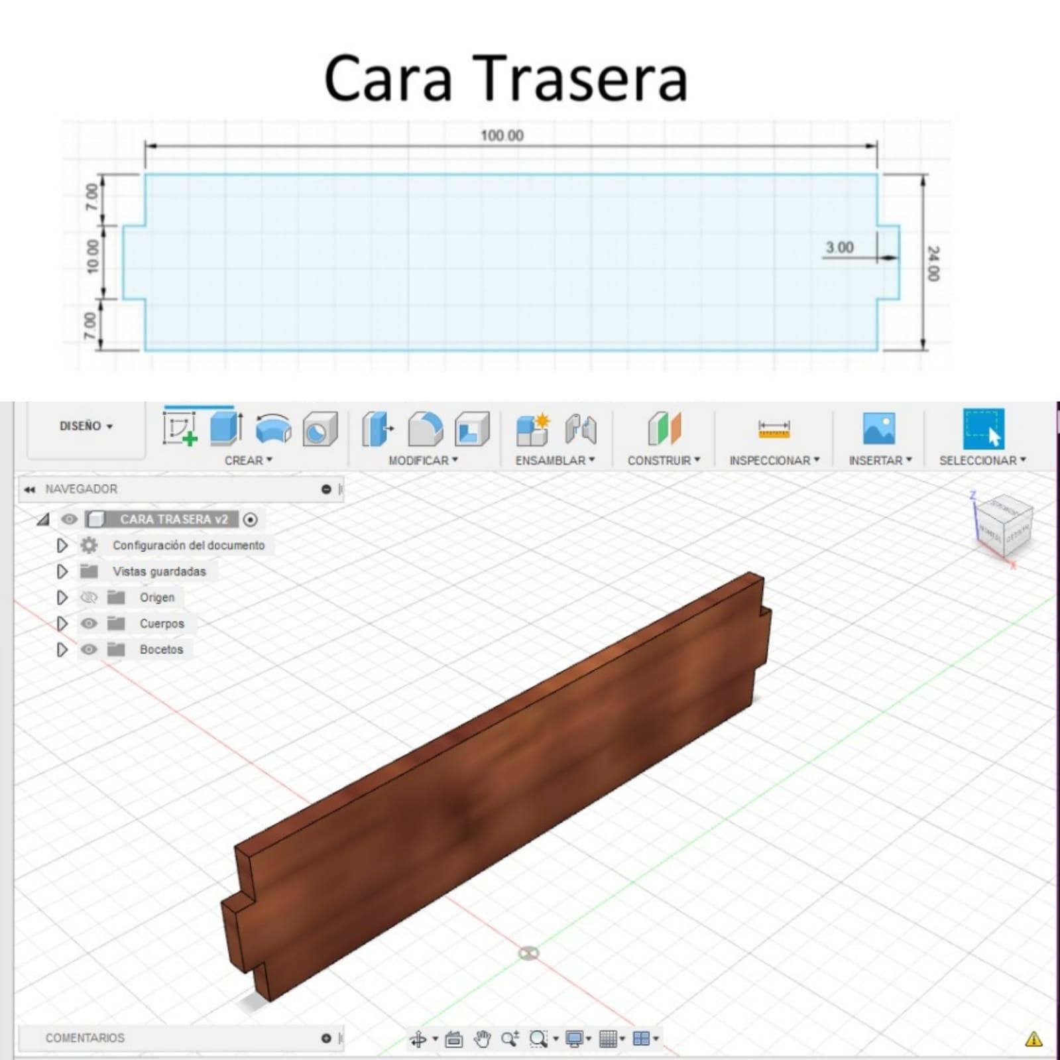Viewport: 1060px width, 1060px height.
Task: Select the Hole tool
Action: [x=320, y=430]
